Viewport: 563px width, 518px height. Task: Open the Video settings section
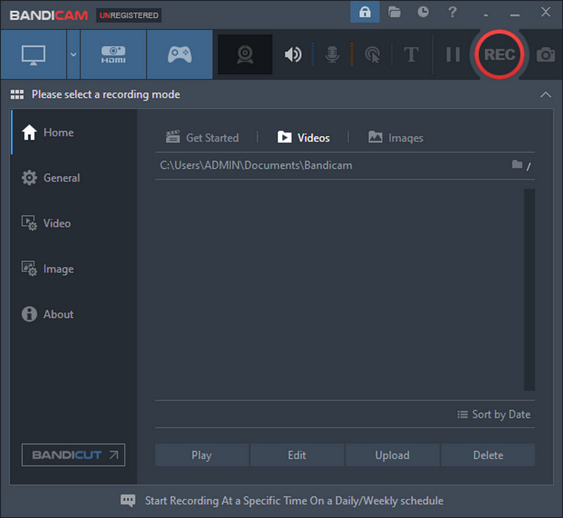pos(74,223)
